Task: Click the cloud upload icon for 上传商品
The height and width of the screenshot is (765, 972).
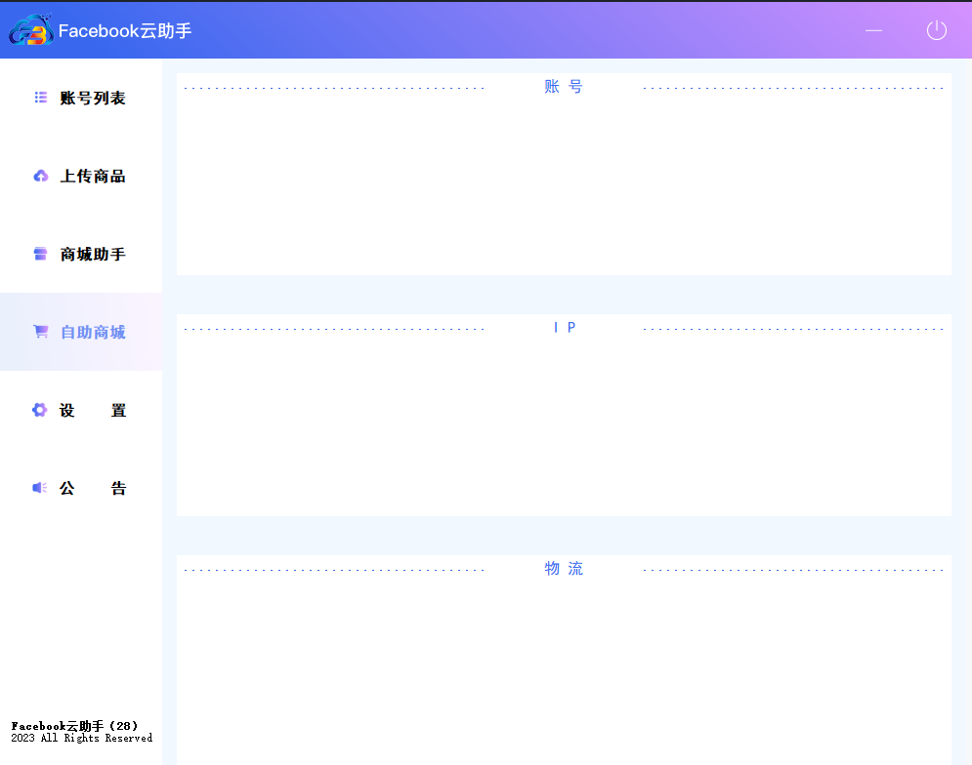Action: point(41,177)
